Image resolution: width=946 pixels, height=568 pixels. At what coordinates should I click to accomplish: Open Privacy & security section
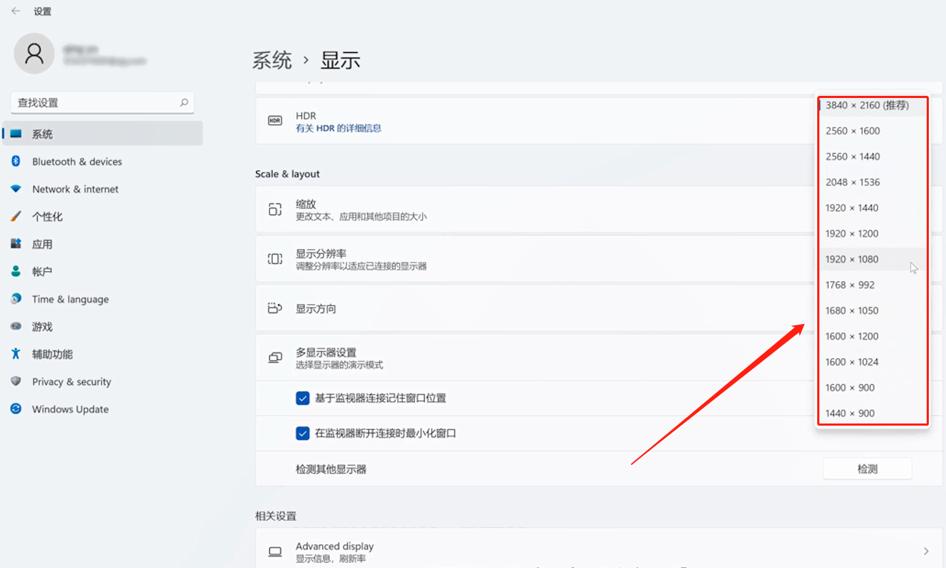(x=72, y=382)
